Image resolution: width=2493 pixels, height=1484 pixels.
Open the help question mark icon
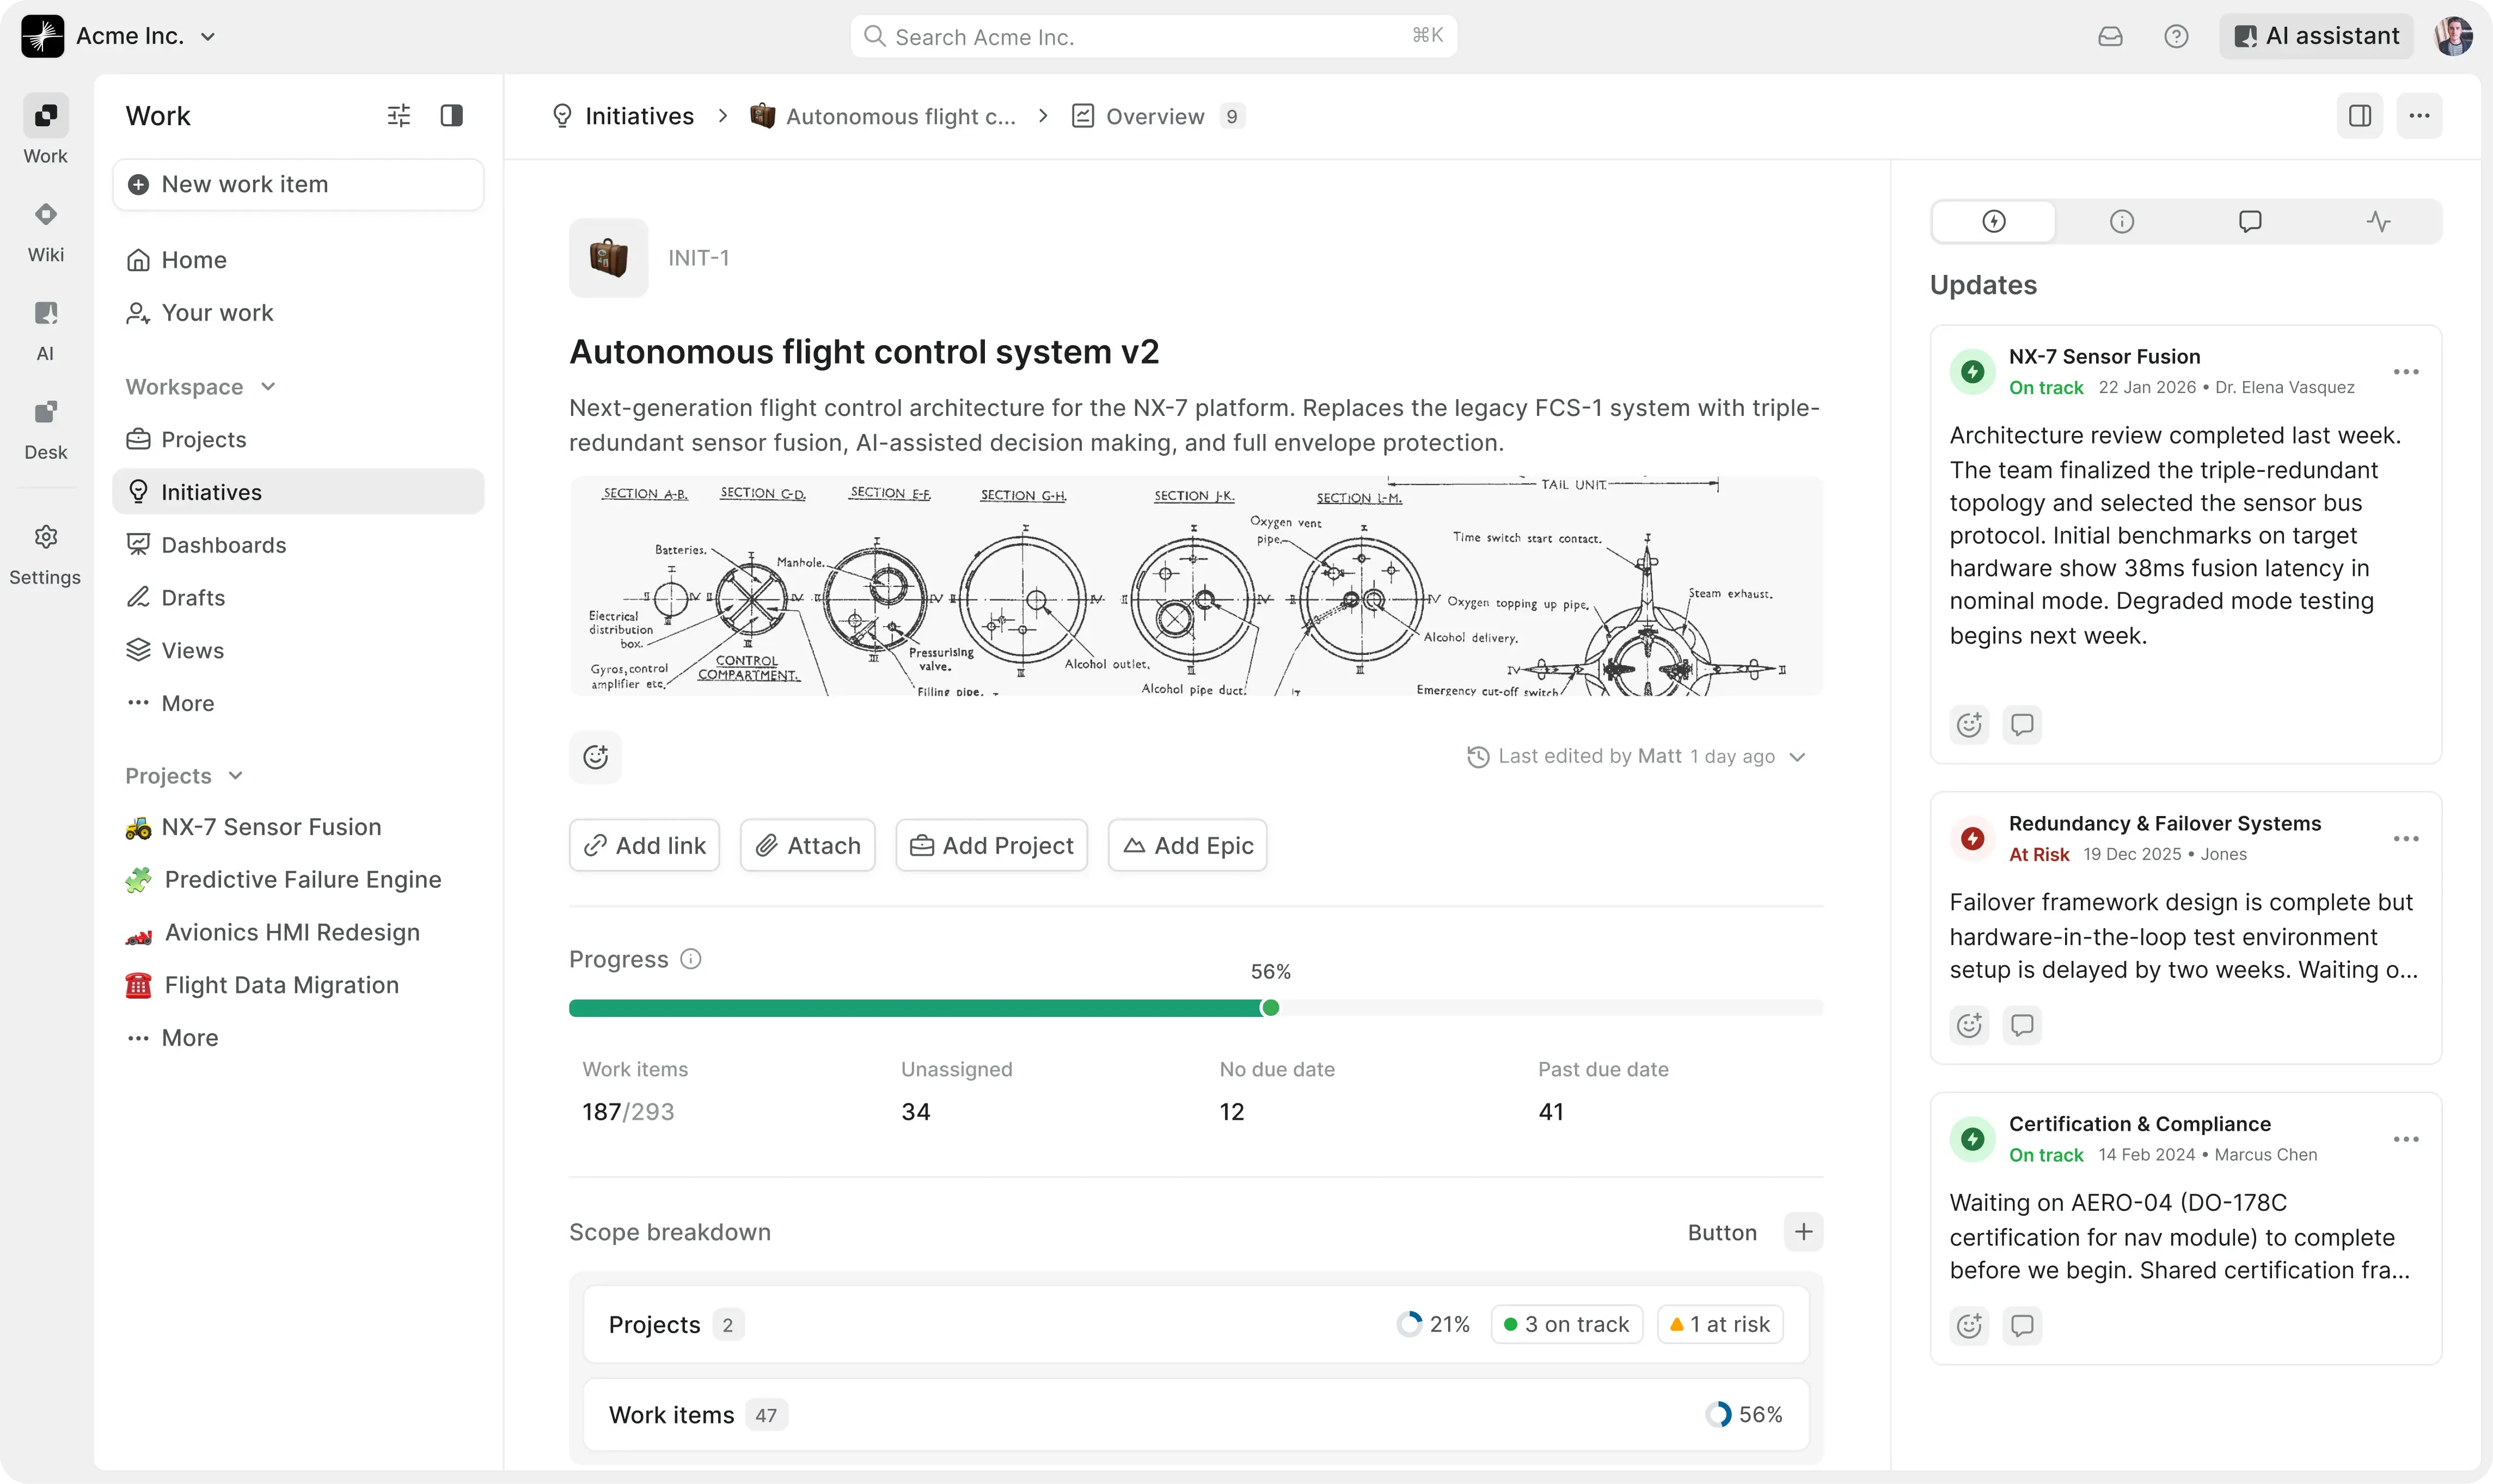(x=2176, y=37)
